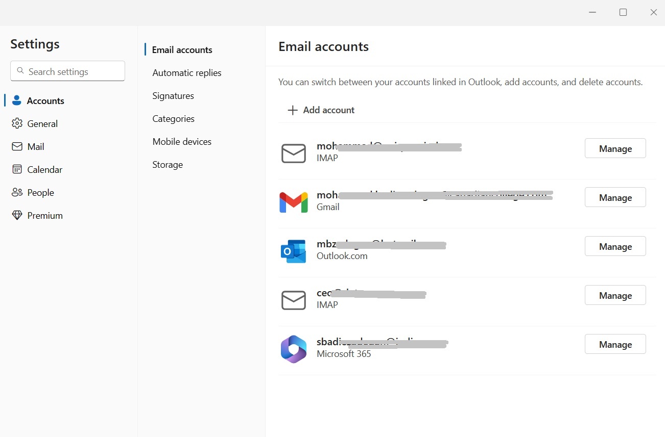Click the Calendar icon in the sidebar
This screenshot has width=665, height=437.
(17, 169)
